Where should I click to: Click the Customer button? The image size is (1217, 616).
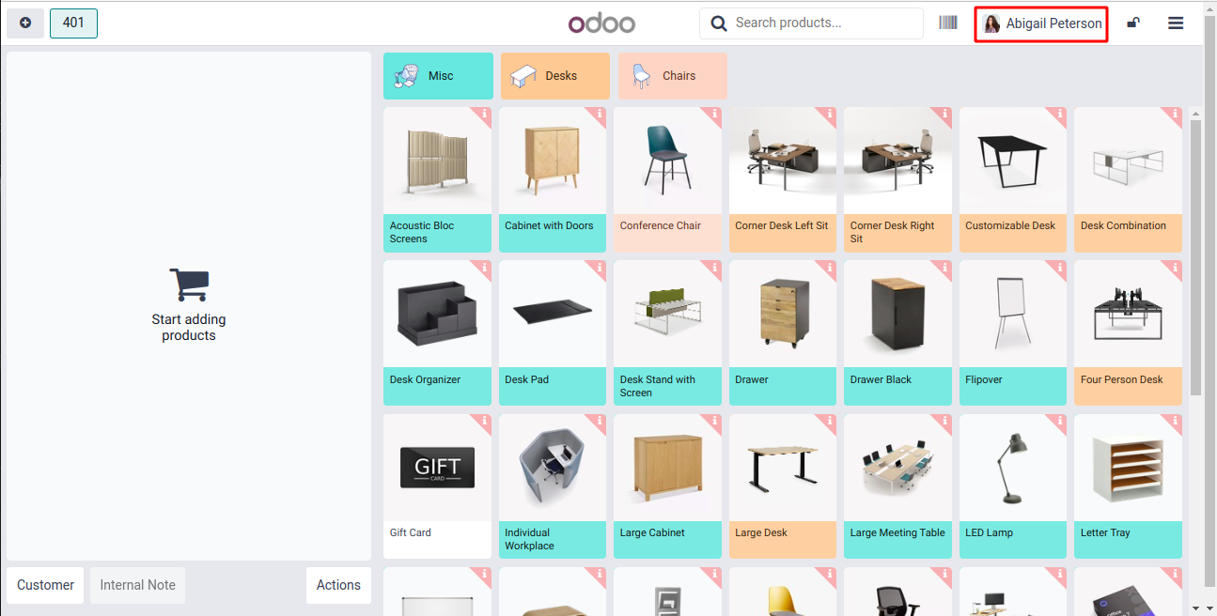45,585
